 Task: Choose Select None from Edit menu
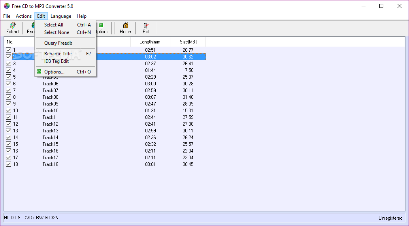(66, 32)
